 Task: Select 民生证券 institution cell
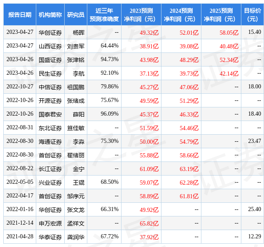point(50,74)
